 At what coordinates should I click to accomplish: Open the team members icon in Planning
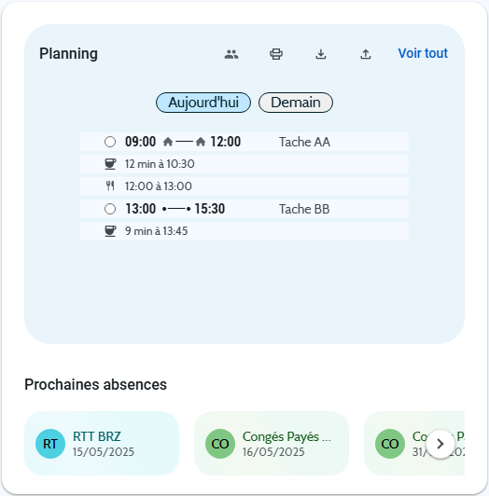[231, 54]
